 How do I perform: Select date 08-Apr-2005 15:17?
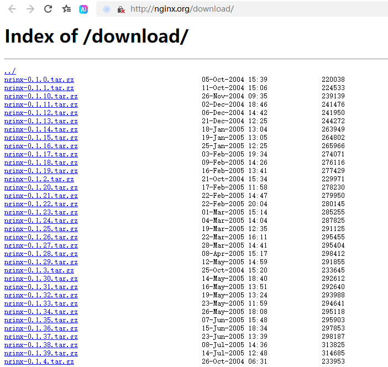(234, 254)
